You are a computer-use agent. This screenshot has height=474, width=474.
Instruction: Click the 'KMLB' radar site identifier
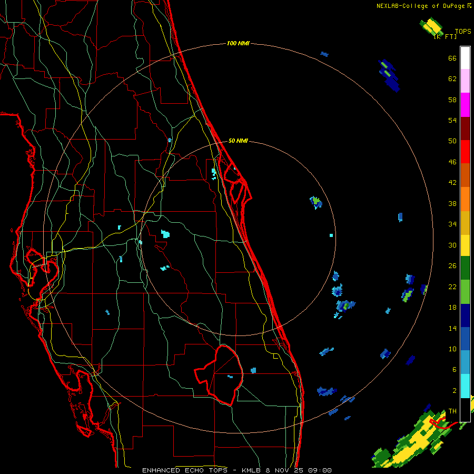[253, 470]
